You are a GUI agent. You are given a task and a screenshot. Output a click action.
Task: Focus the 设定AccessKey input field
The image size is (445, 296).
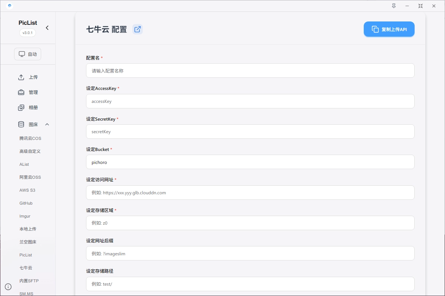(250, 101)
